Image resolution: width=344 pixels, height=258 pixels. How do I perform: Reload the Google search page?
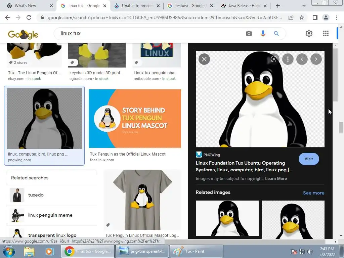click(29, 17)
